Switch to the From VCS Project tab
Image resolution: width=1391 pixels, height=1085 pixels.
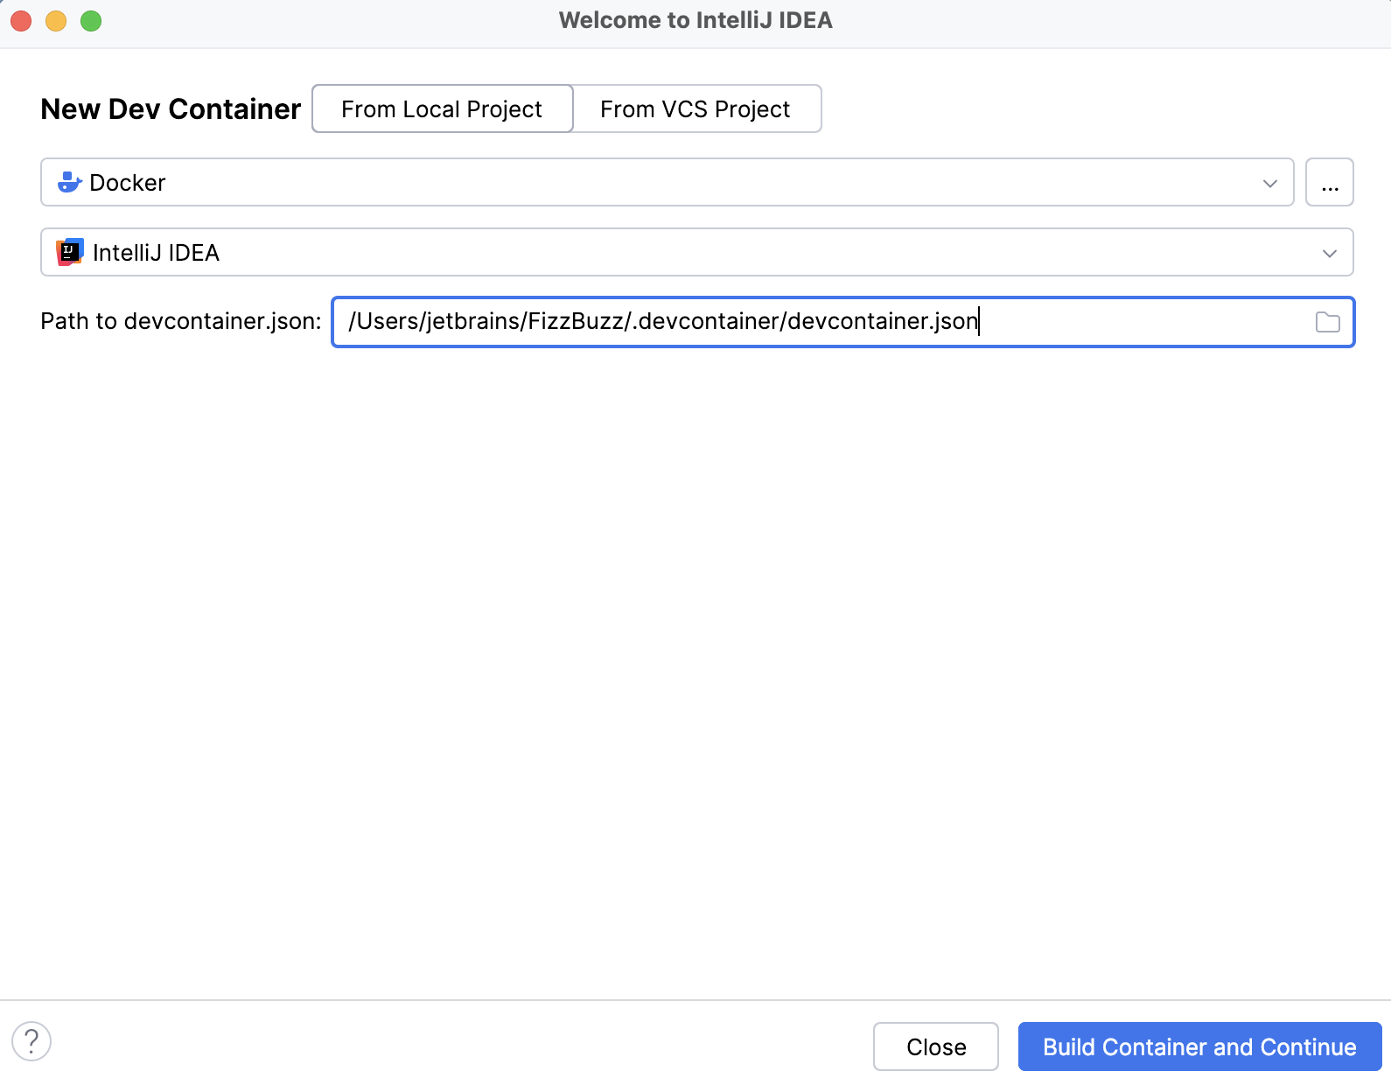click(695, 108)
